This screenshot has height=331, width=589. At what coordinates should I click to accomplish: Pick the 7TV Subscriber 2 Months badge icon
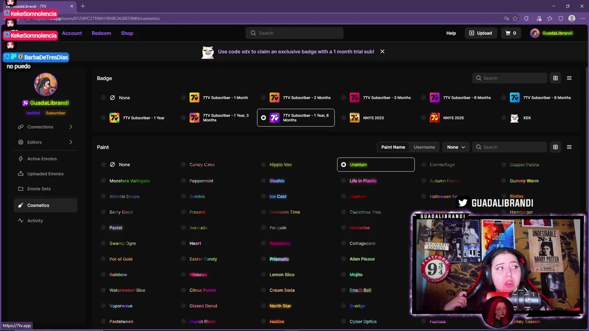tap(275, 97)
